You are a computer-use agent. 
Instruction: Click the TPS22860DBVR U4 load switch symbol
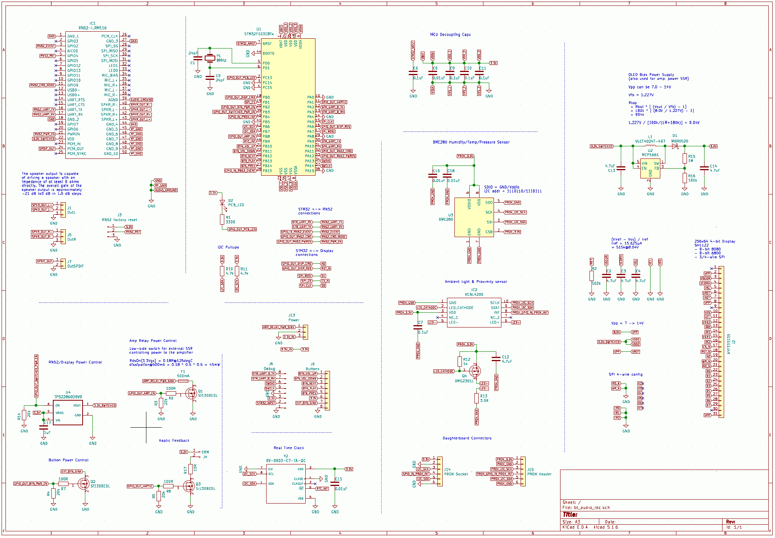point(68,412)
